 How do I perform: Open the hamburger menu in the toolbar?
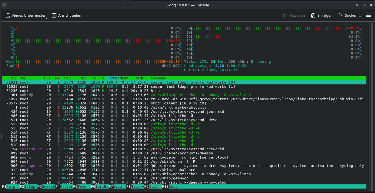click(x=369, y=16)
